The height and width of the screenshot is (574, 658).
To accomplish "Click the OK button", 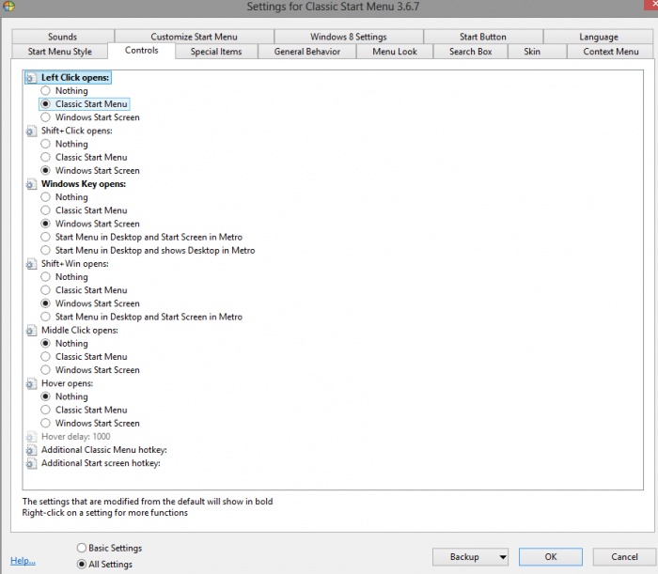I will (551, 557).
